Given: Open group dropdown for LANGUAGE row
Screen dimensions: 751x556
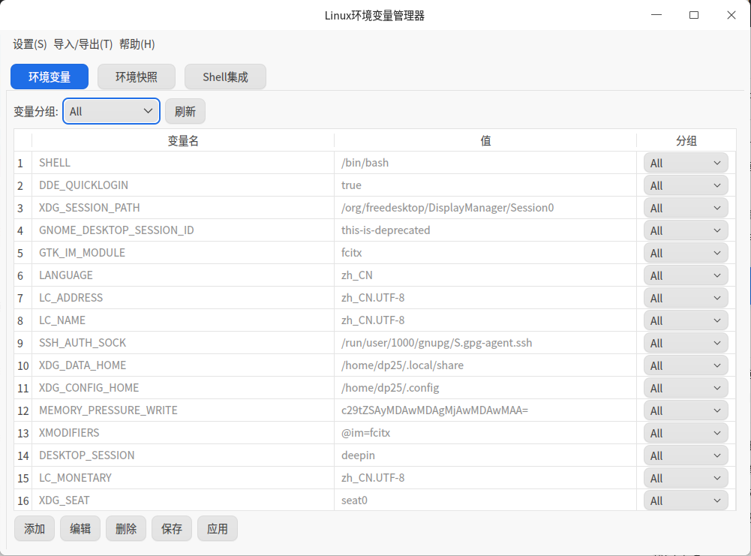Looking at the screenshot, I should point(686,275).
